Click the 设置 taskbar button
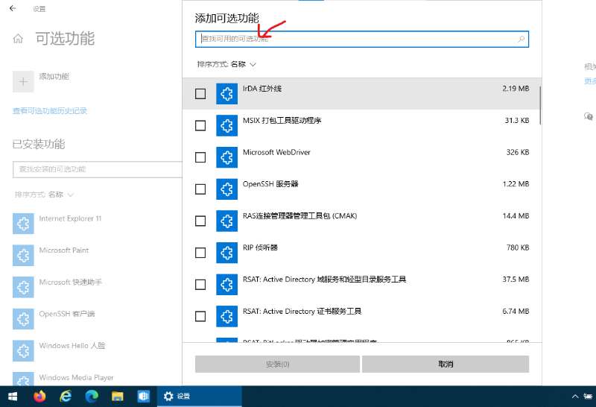 pos(199,397)
